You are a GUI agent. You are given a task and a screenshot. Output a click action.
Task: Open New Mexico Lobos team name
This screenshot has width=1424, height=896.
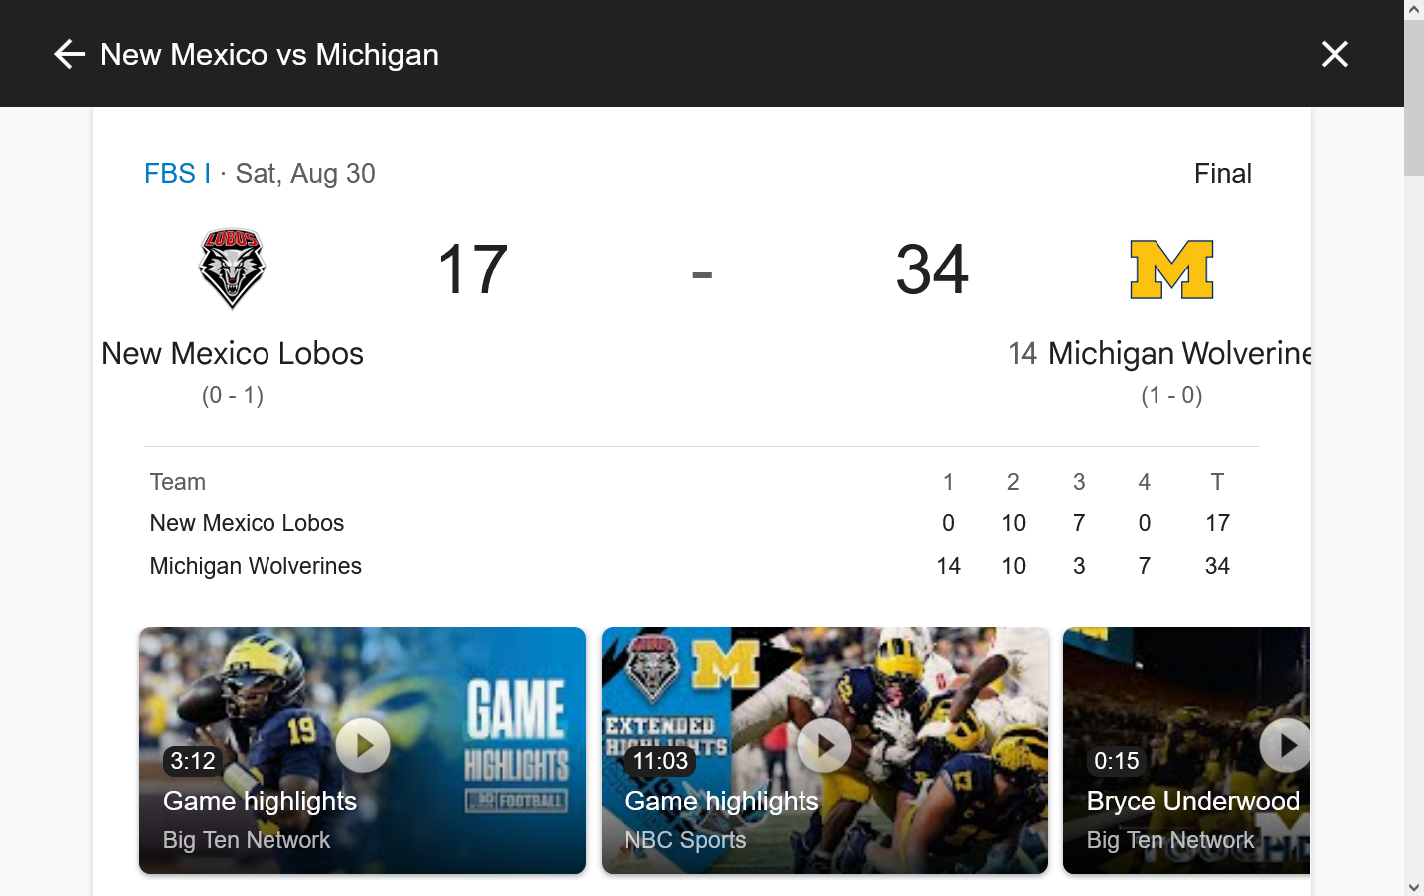[233, 353]
